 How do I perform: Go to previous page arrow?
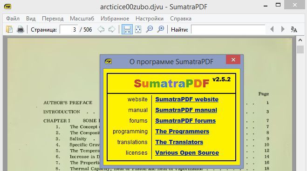coord(101,29)
